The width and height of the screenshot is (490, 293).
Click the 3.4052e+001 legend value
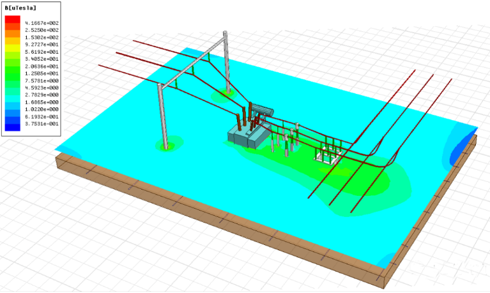point(42,59)
